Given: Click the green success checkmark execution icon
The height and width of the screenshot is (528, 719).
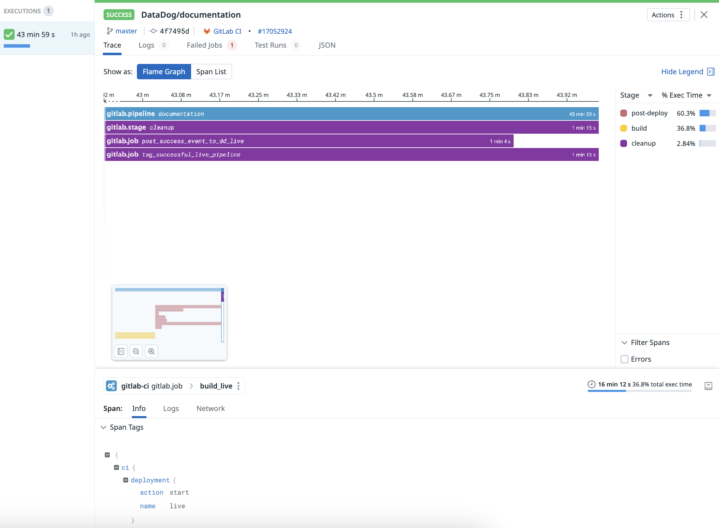Looking at the screenshot, I should pyautogui.click(x=9, y=34).
